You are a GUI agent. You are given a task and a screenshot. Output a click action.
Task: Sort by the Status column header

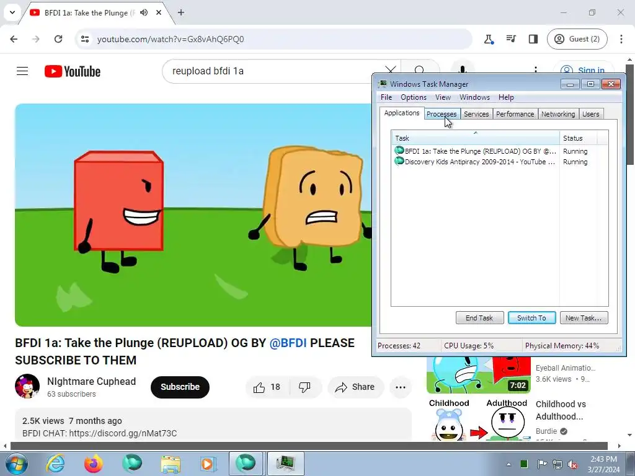pyautogui.click(x=579, y=138)
